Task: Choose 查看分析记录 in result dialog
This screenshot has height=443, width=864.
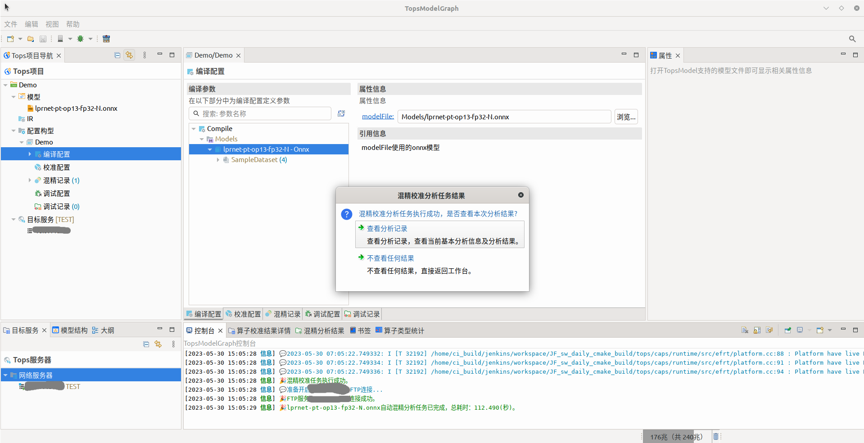Action: coord(440,234)
